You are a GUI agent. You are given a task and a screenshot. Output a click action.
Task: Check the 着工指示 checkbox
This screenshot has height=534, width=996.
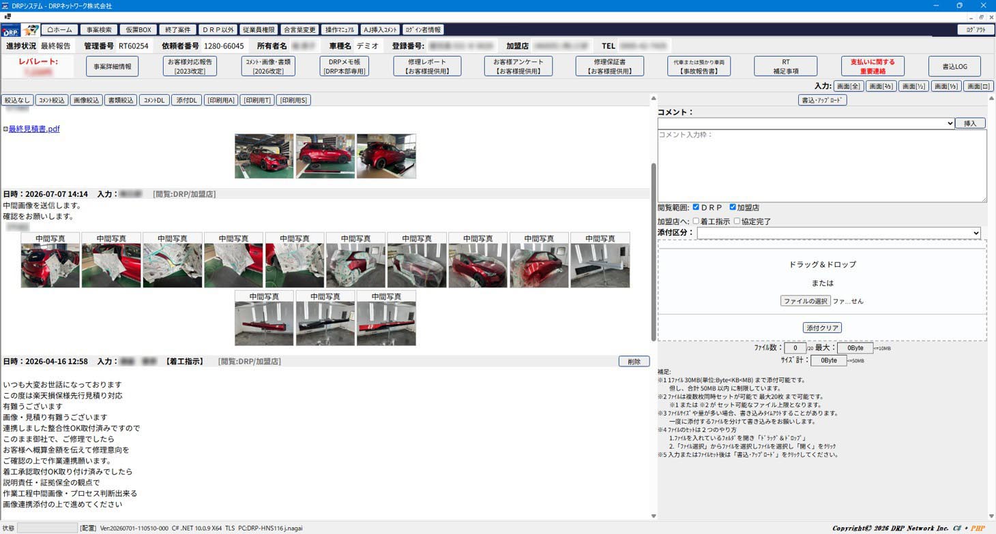696,221
